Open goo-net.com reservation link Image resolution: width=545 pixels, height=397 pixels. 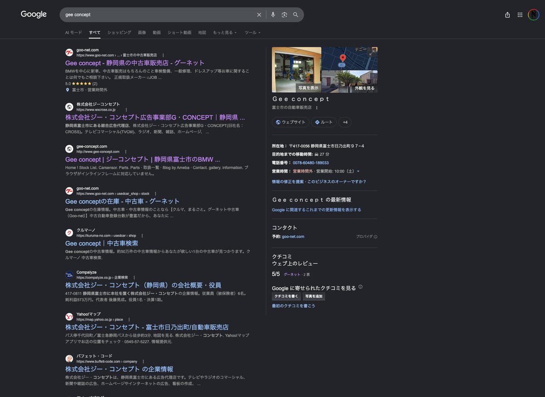(293, 236)
